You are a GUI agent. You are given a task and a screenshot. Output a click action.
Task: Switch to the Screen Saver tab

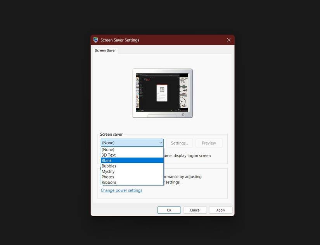[x=105, y=50]
